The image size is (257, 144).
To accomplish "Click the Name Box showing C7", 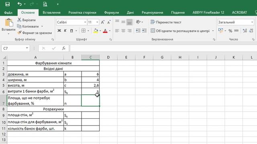I will click(16, 48).
